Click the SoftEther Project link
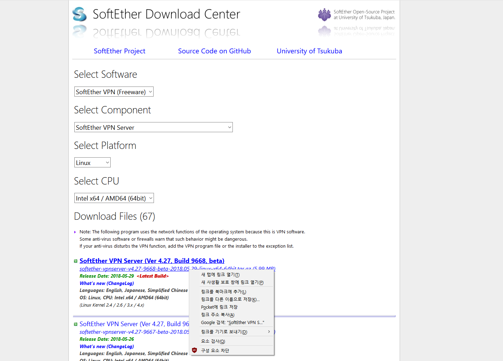 point(119,51)
